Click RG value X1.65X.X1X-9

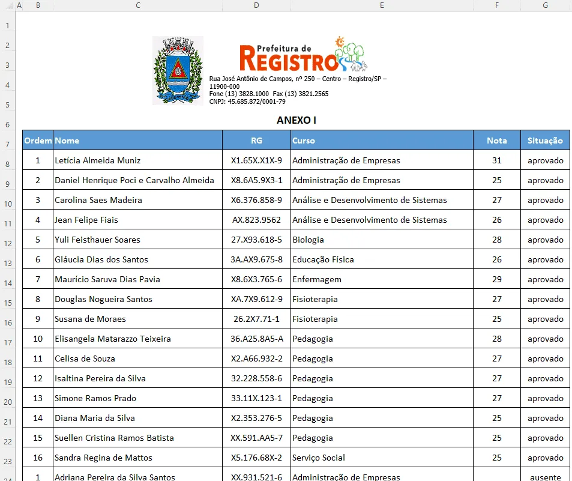tap(256, 160)
